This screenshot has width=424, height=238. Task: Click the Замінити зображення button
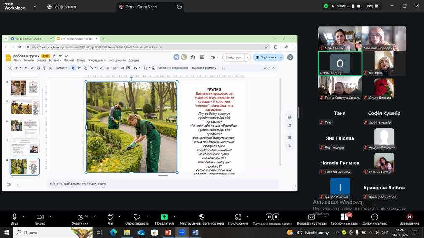click(x=173, y=68)
